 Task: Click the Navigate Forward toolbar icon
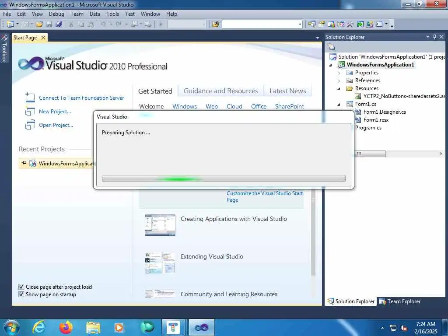[x=148, y=24]
